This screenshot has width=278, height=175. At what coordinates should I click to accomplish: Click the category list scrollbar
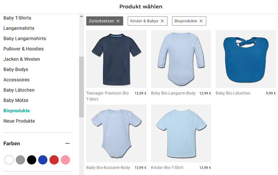click(x=81, y=86)
